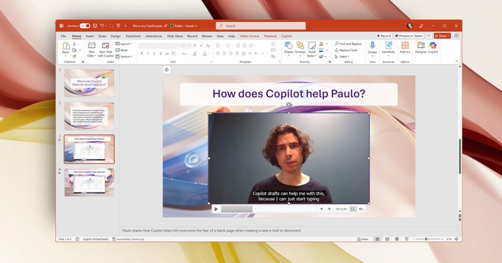Create a New Slide with Copilot
The height and width of the screenshot is (263, 502).
[x=105, y=50]
